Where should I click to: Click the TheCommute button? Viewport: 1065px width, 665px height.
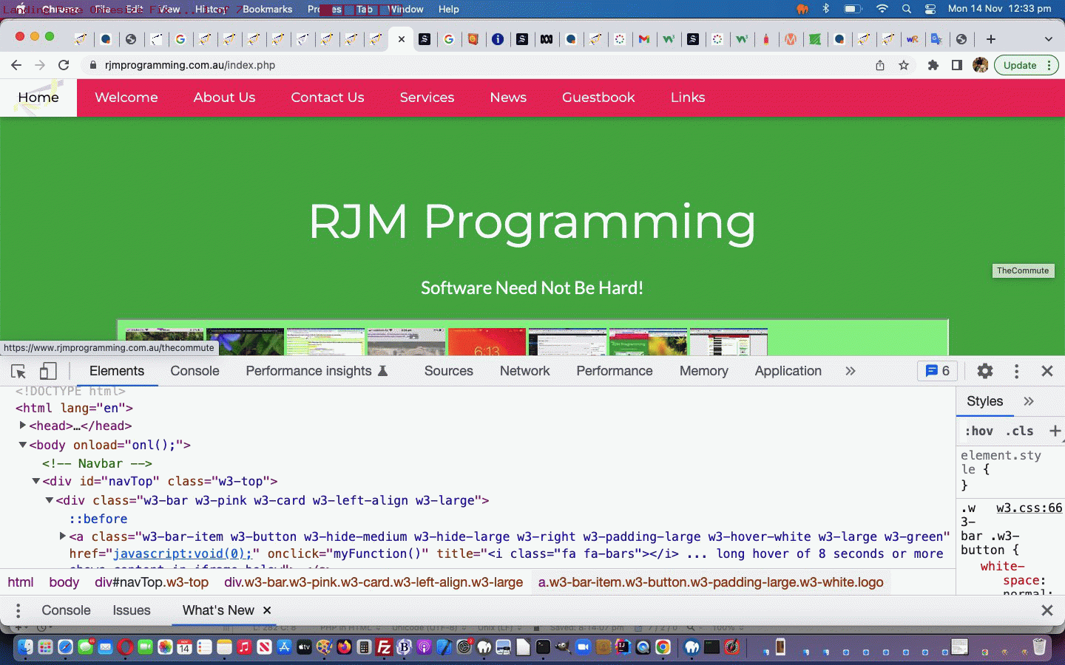click(x=1023, y=270)
